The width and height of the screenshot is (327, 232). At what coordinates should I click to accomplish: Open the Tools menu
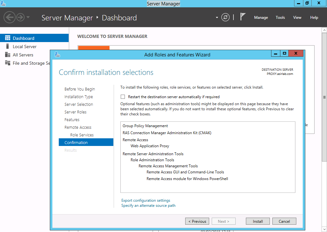[280, 18]
